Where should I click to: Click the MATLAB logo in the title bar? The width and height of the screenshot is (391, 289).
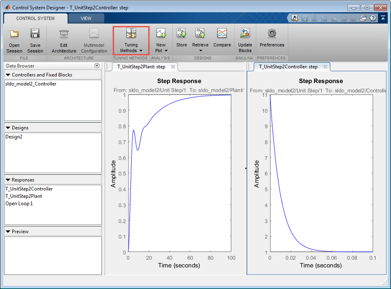tap(8, 8)
